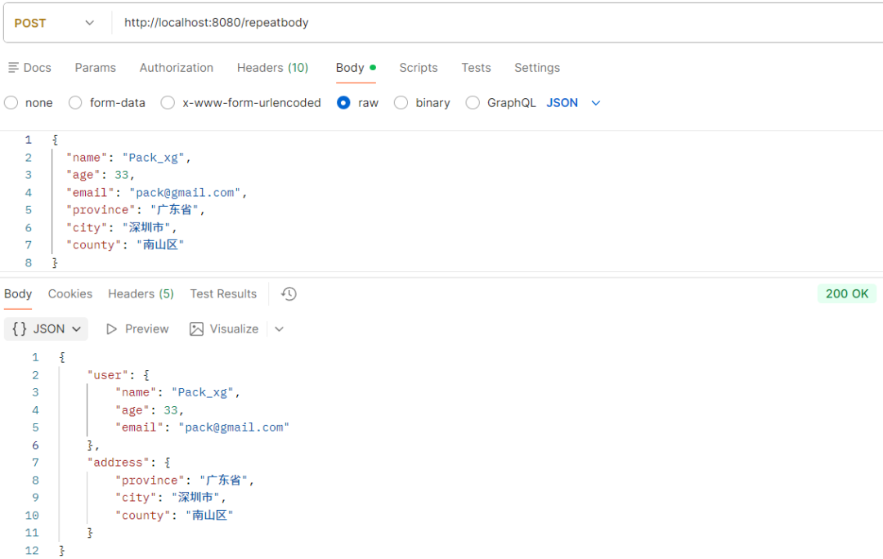Select x-www-form-urlencoded radio option

pos(168,103)
